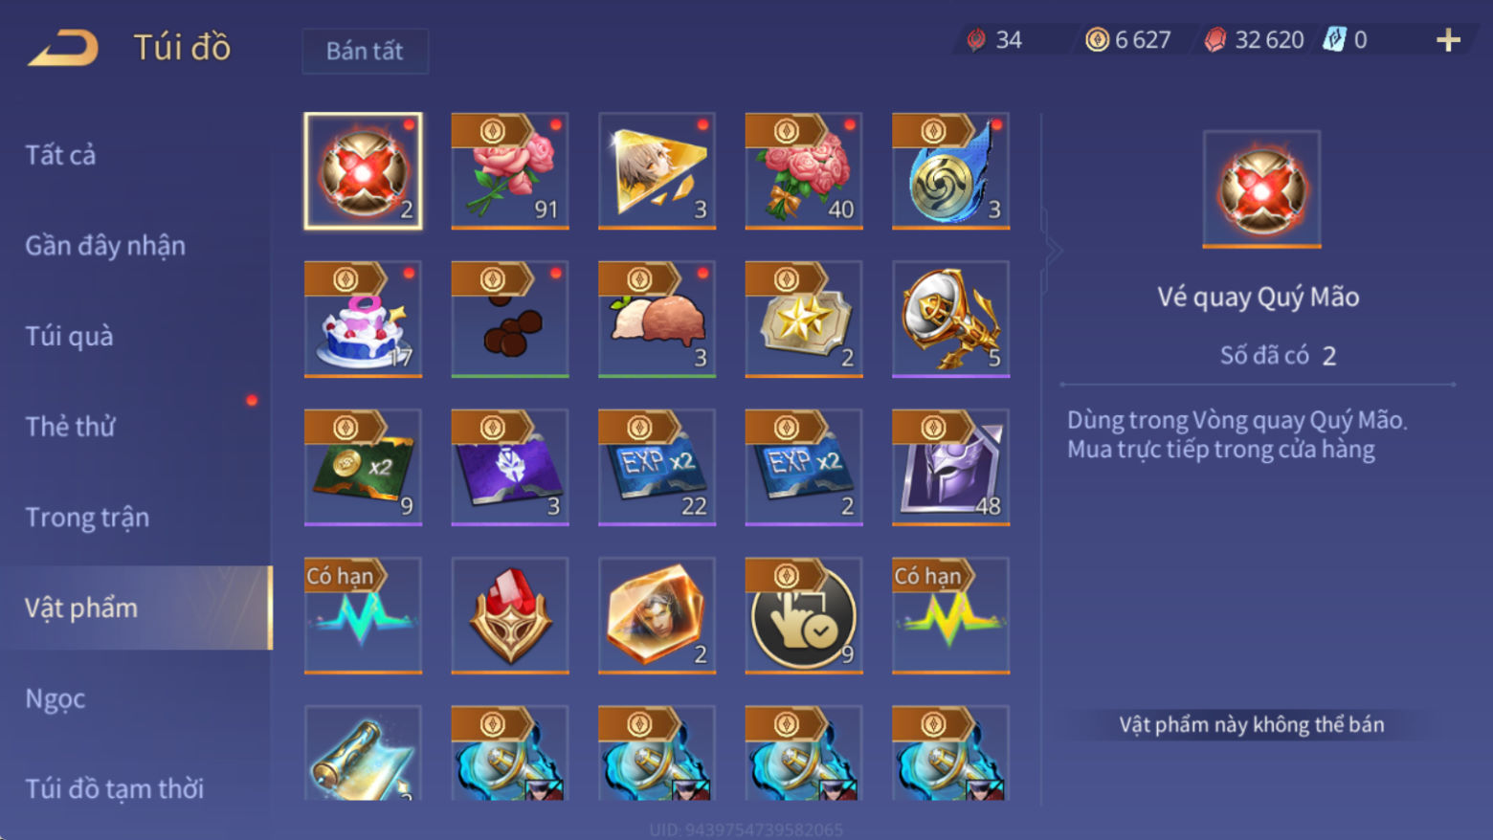Screen dimensions: 1493x840
Task: Open the Thẻ thử category
Action: [70, 427]
